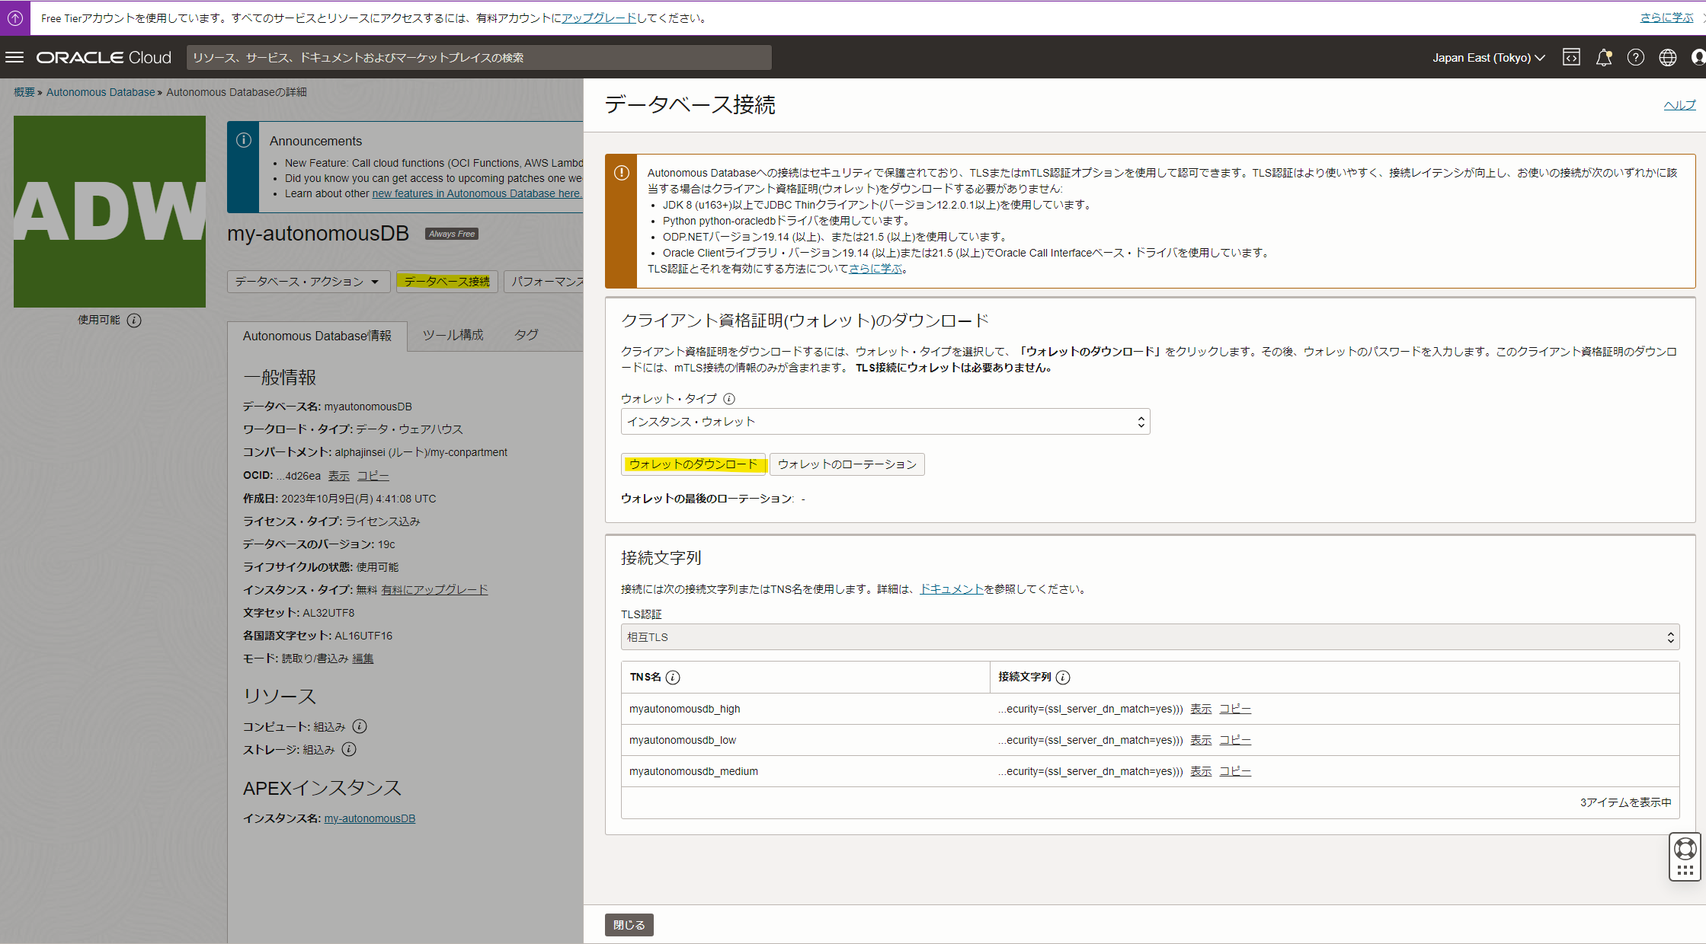Click the TNS名 column info icon
The image size is (1706, 944).
(x=673, y=678)
